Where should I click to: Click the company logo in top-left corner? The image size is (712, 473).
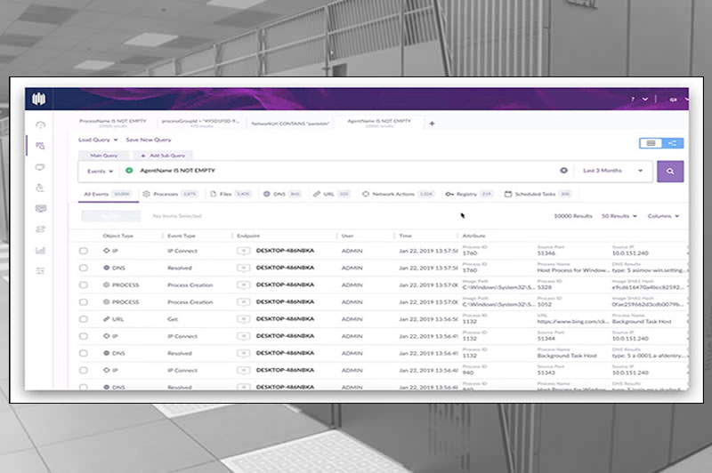(39, 98)
